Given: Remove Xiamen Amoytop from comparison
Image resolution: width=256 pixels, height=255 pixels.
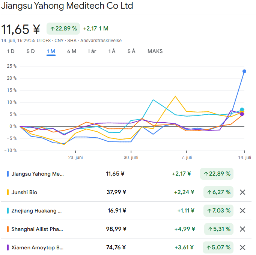Looking at the screenshot, I should point(242,247).
